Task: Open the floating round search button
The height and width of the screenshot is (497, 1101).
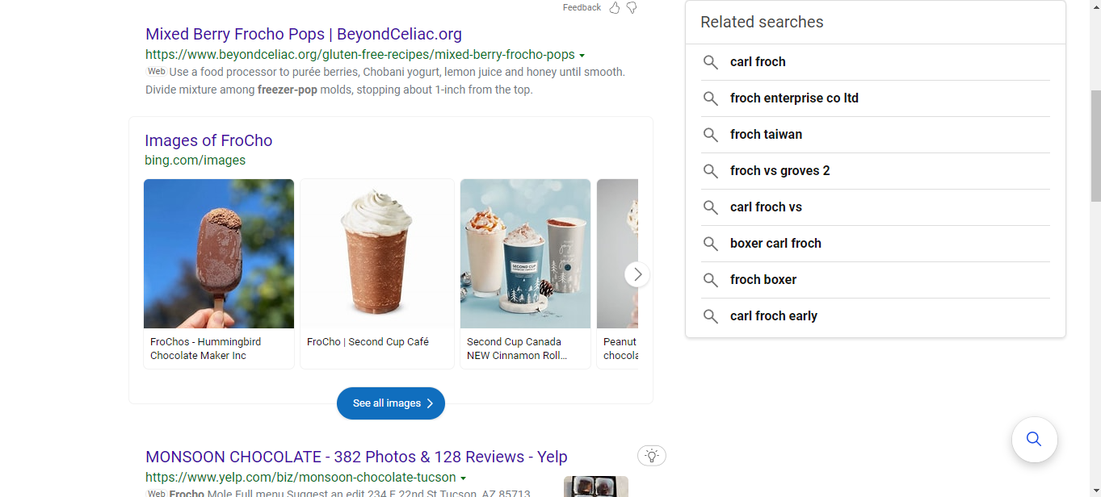Action: (x=1034, y=440)
